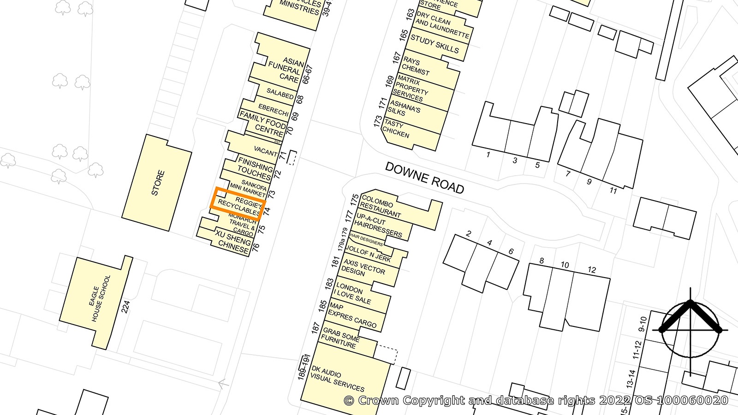This screenshot has width=738, height=415.
Task: Select the Finishing Touches shop
Action: (251, 169)
